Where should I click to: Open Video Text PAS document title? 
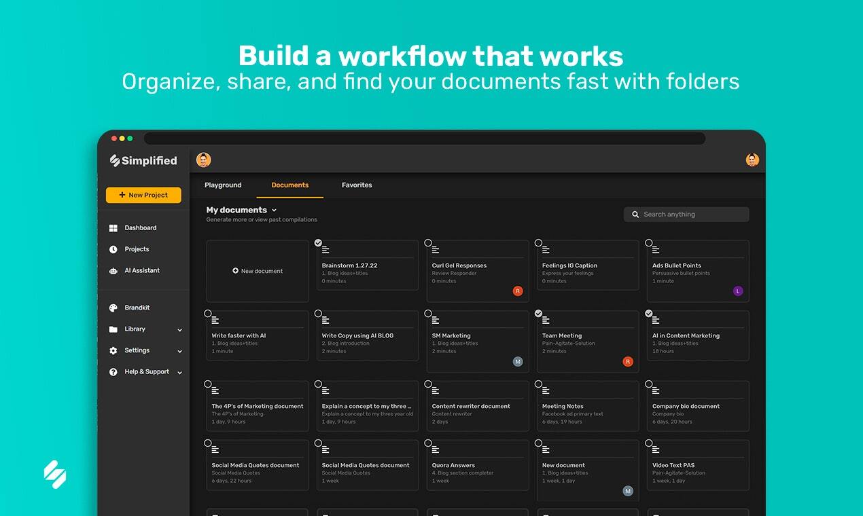point(673,465)
